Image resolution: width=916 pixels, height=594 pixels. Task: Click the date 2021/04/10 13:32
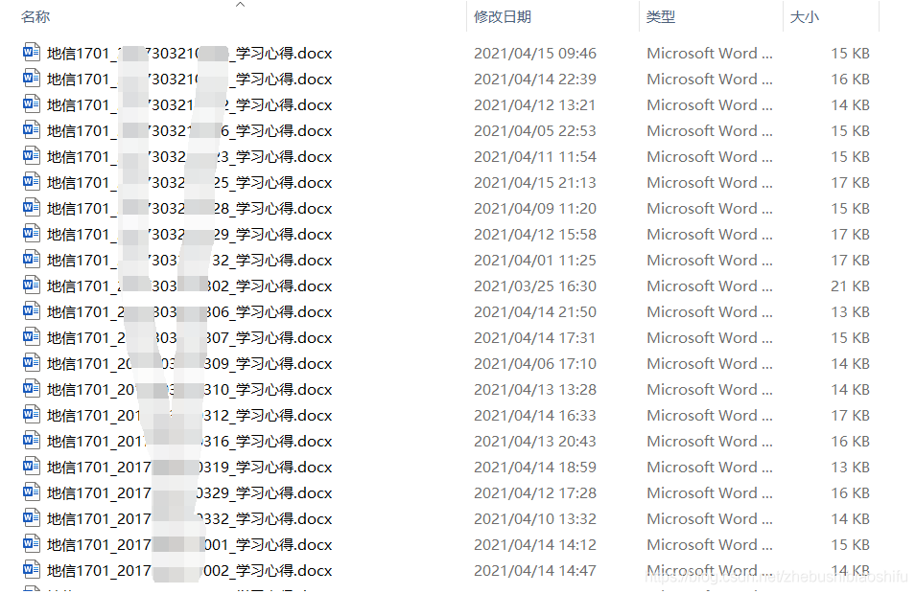535,518
